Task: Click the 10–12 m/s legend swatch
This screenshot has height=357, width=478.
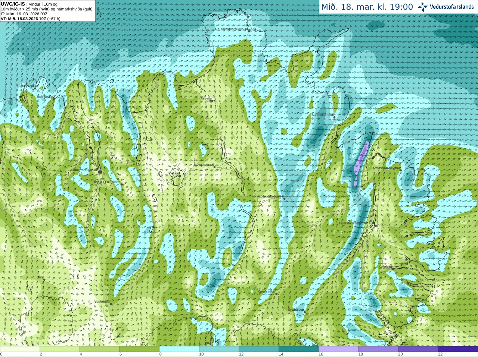Action: click(219, 349)
